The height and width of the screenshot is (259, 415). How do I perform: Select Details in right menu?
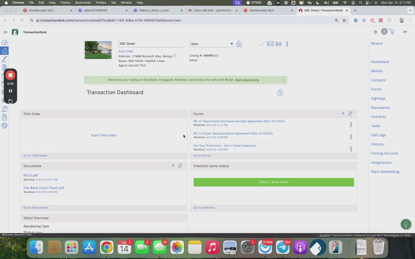pyautogui.click(x=377, y=71)
